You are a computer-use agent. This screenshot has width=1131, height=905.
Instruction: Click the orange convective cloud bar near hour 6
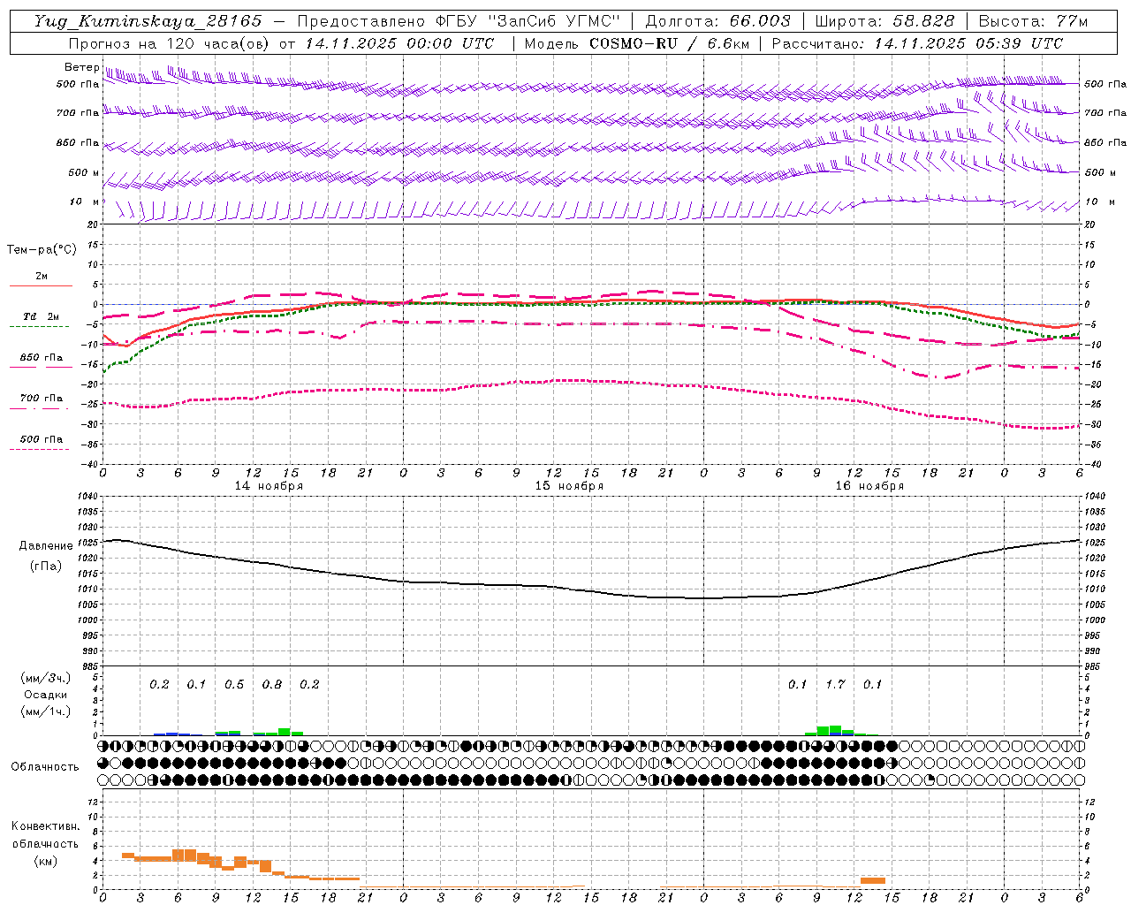tap(178, 856)
